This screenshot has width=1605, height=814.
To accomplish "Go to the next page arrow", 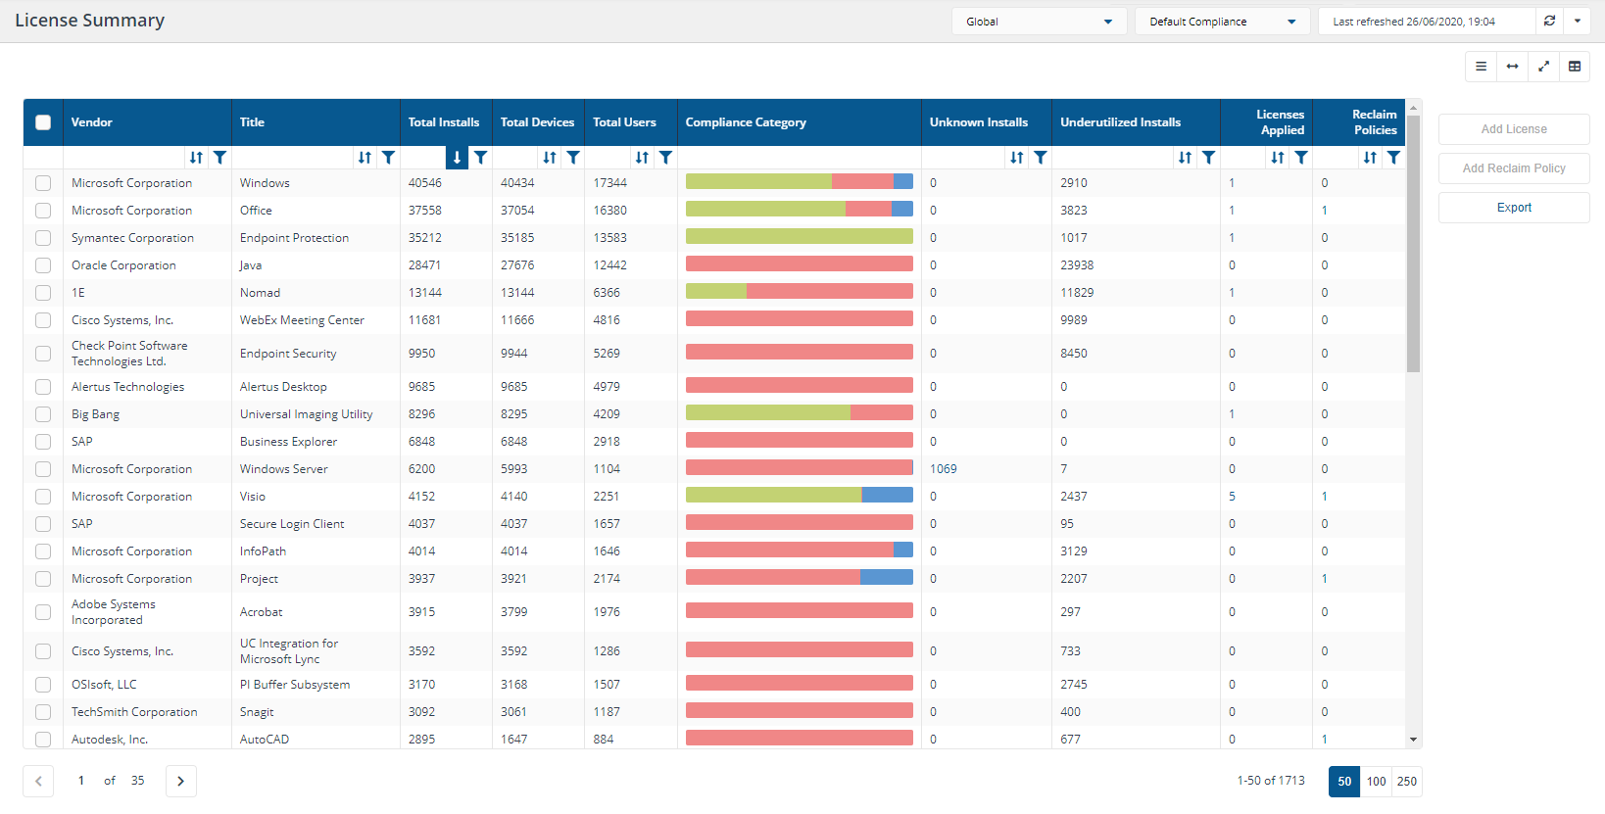I will tap(181, 781).
